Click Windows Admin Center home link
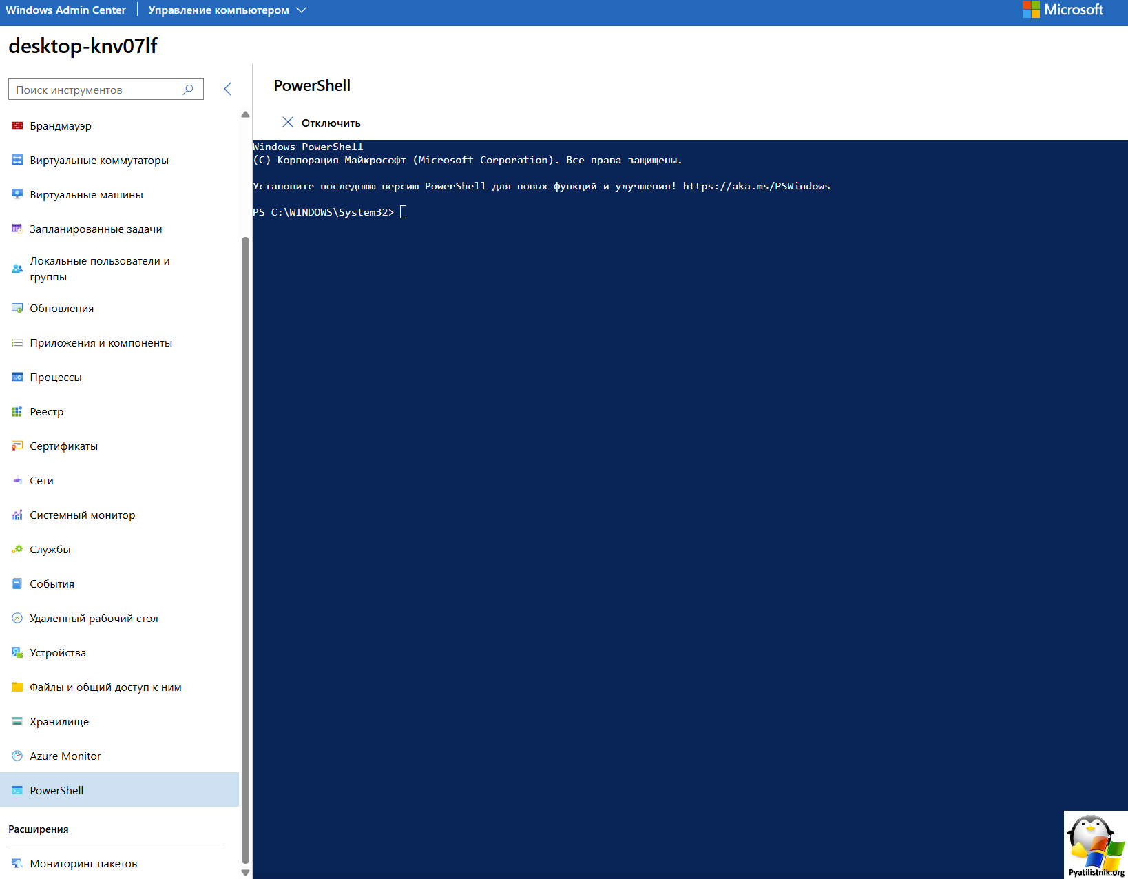Image resolution: width=1128 pixels, height=879 pixels. (x=65, y=10)
